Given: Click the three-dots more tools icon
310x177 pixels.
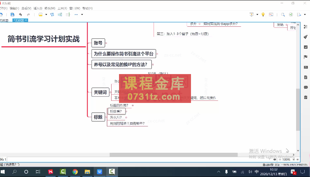Looking at the screenshot, I should click(76, 14).
